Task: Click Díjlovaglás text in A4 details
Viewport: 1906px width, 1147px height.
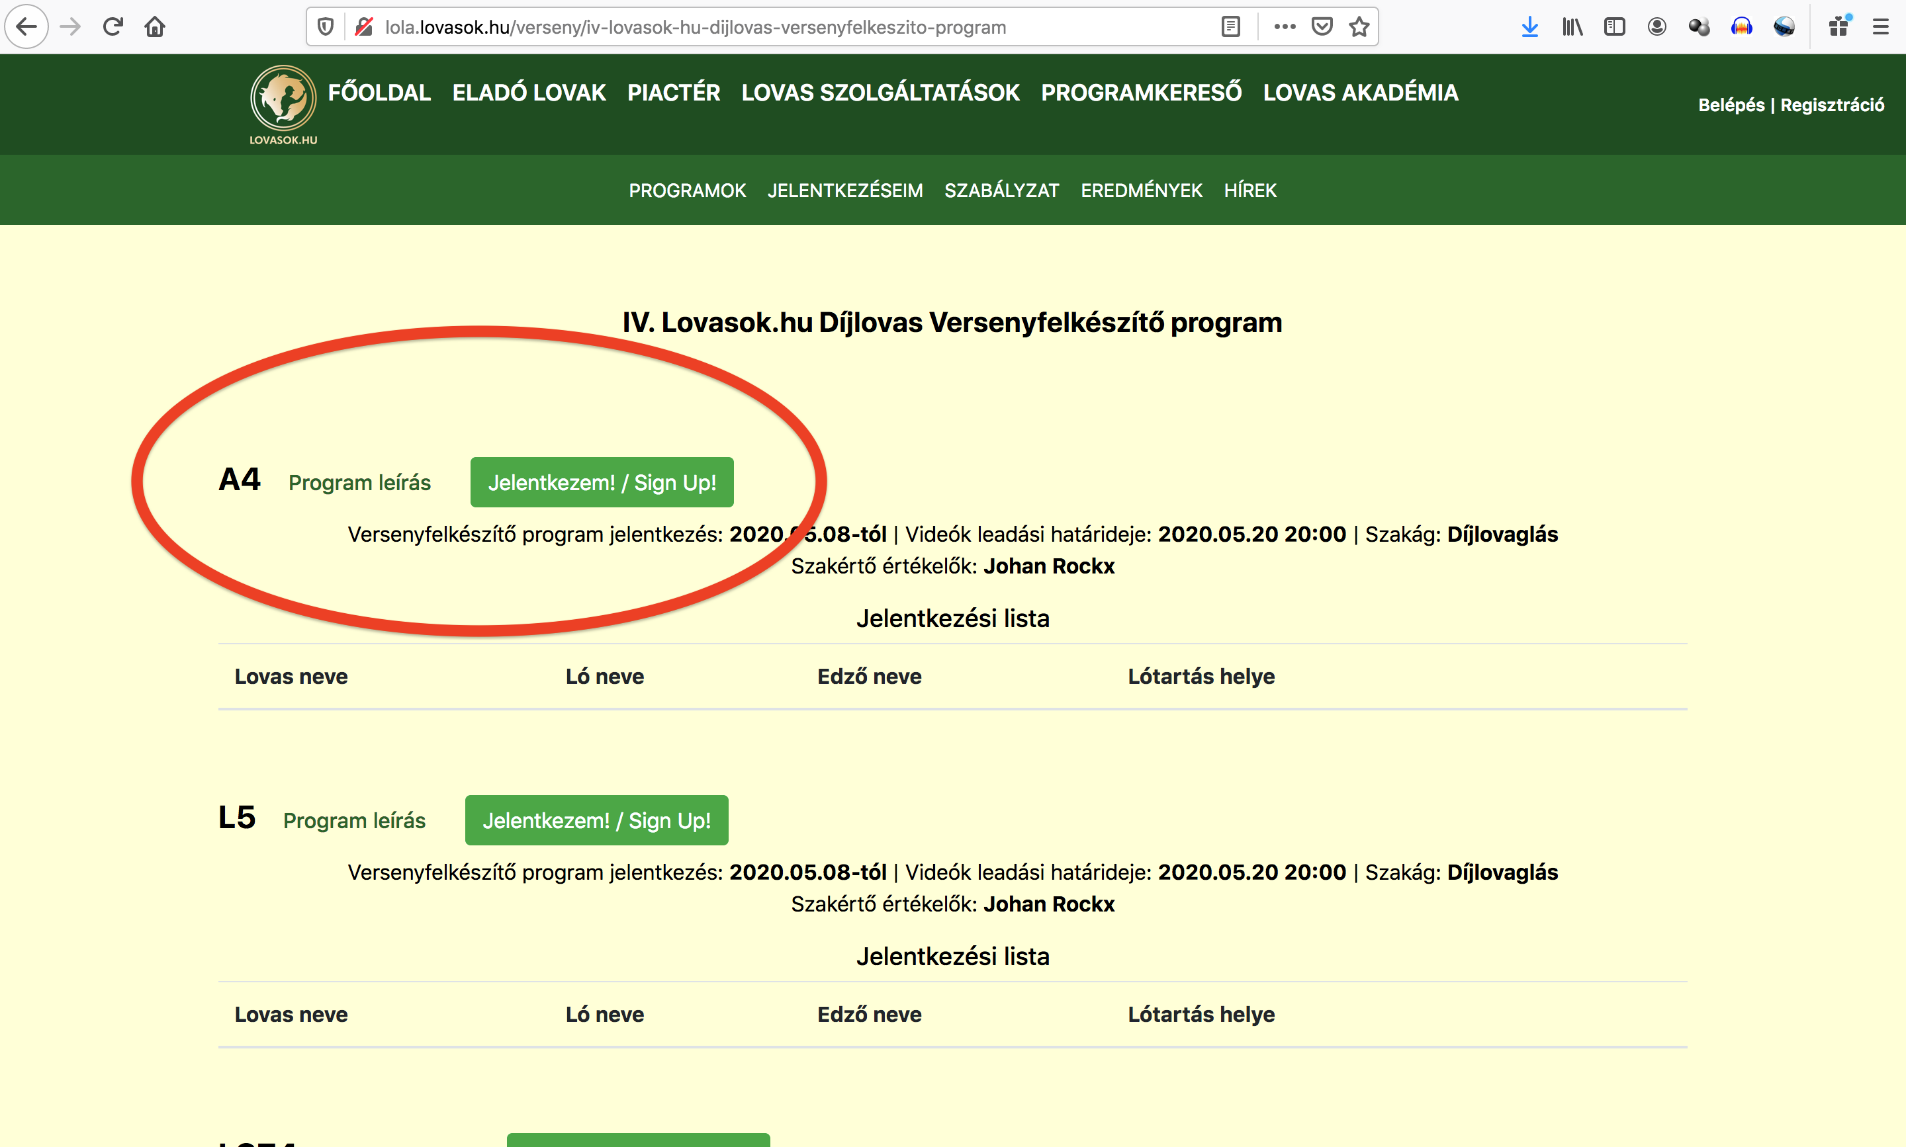Action: click(1502, 534)
